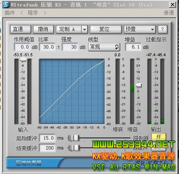Close the Ultrafunk compressor window

pos(173,5)
